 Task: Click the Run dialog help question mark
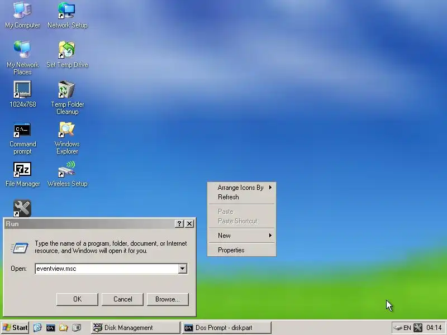(179, 224)
